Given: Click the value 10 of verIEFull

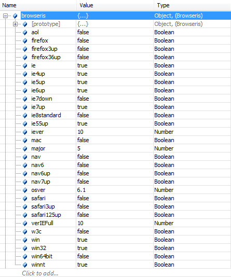Looking at the screenshot, I should (80, 223).
